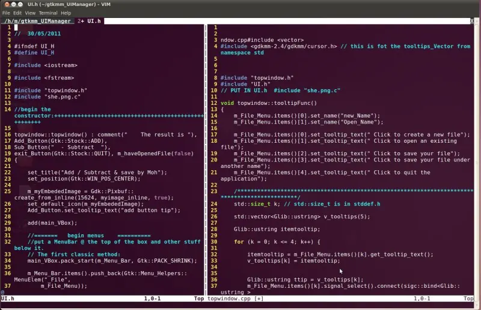Switch to the /h/m/gtkmm_UIManager vim tab
The image size is (481, 310).
[37, 21]
